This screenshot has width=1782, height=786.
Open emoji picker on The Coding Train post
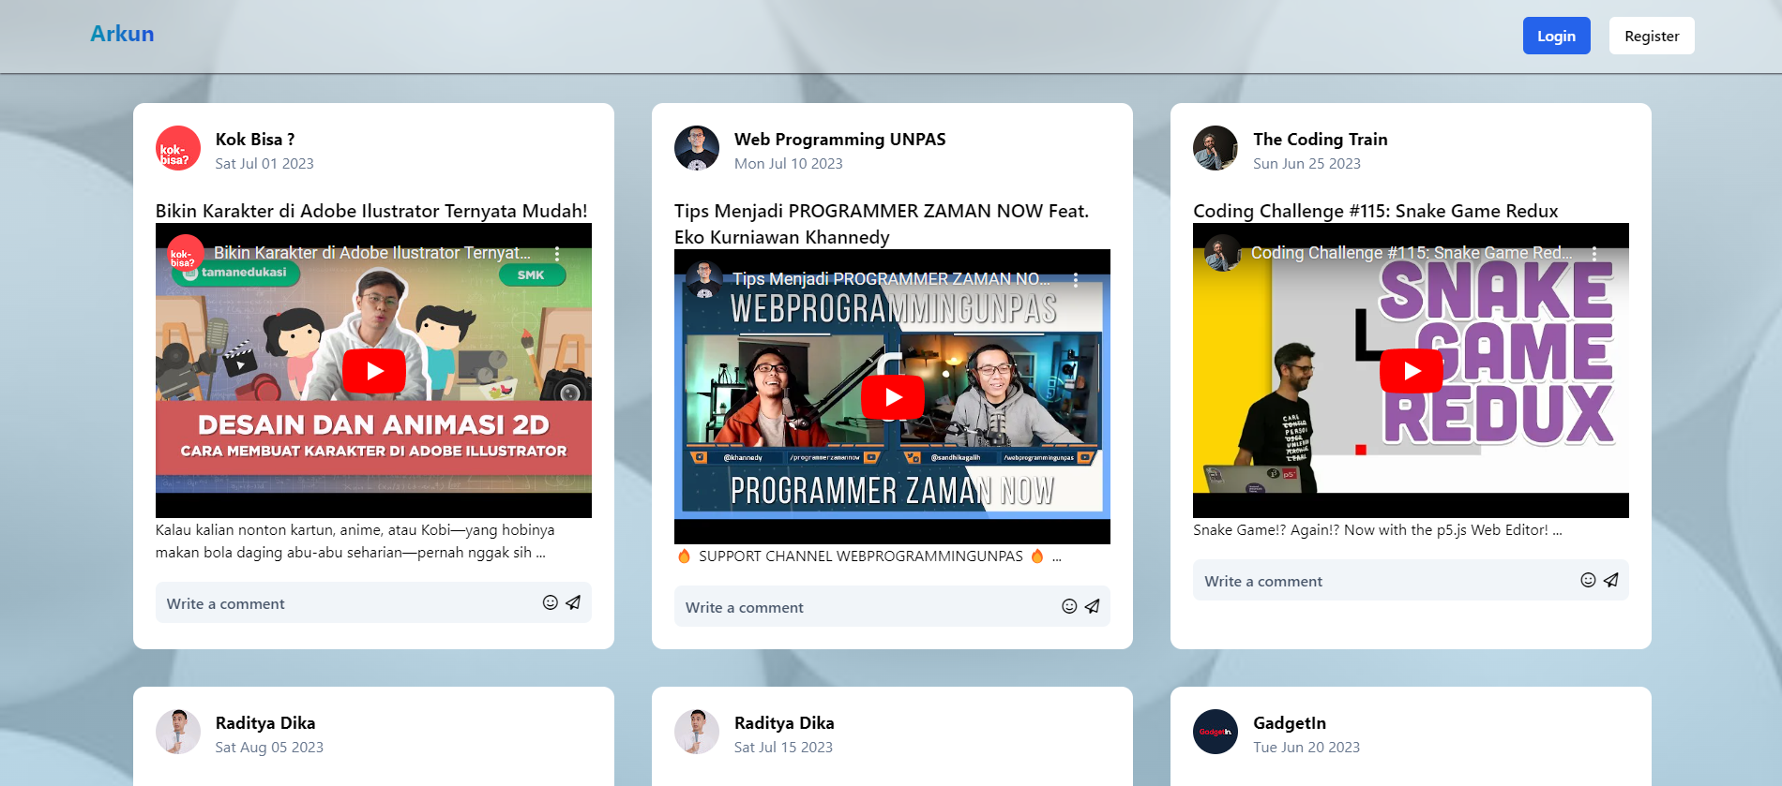point(1588,580)
